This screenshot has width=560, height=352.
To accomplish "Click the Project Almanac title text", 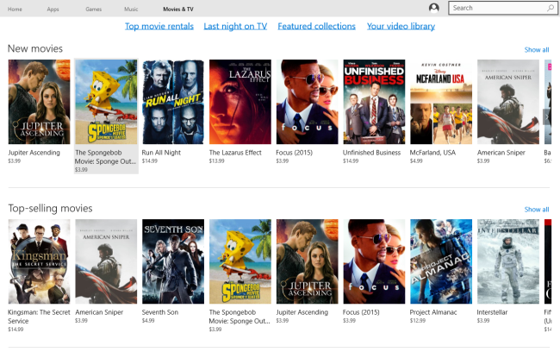I will pos(433,312).
